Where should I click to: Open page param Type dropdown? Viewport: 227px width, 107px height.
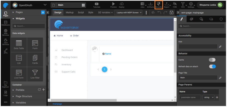[x=209, y=98]
